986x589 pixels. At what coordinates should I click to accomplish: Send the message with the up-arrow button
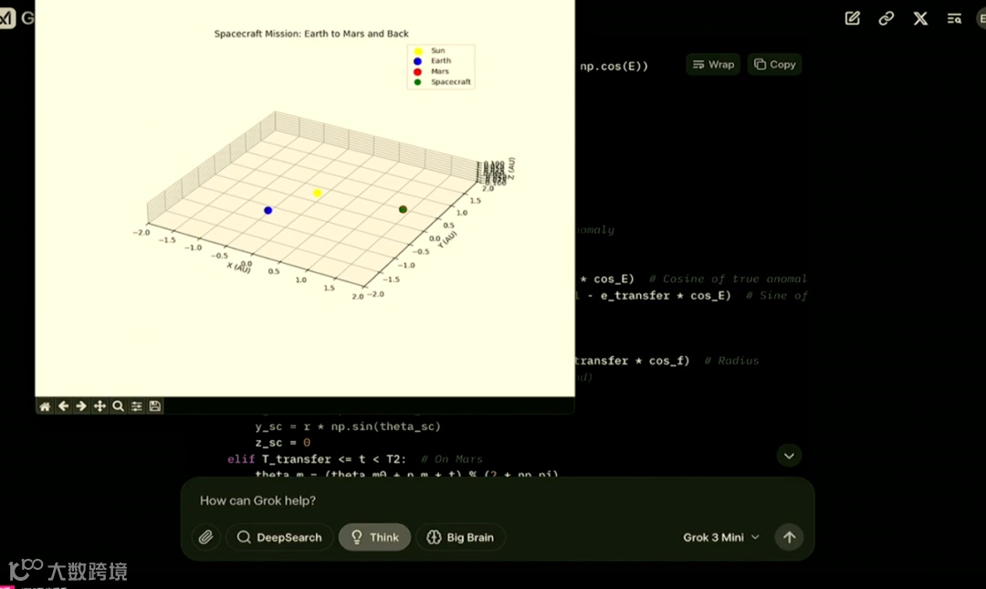coord(789,537)
